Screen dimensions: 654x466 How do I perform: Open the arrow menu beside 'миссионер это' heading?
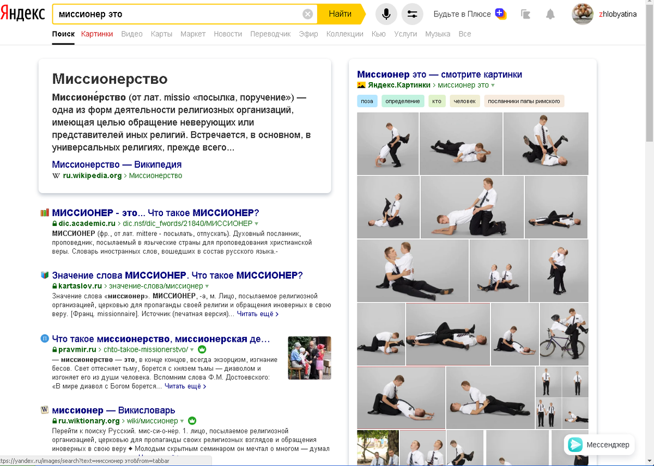494,85
